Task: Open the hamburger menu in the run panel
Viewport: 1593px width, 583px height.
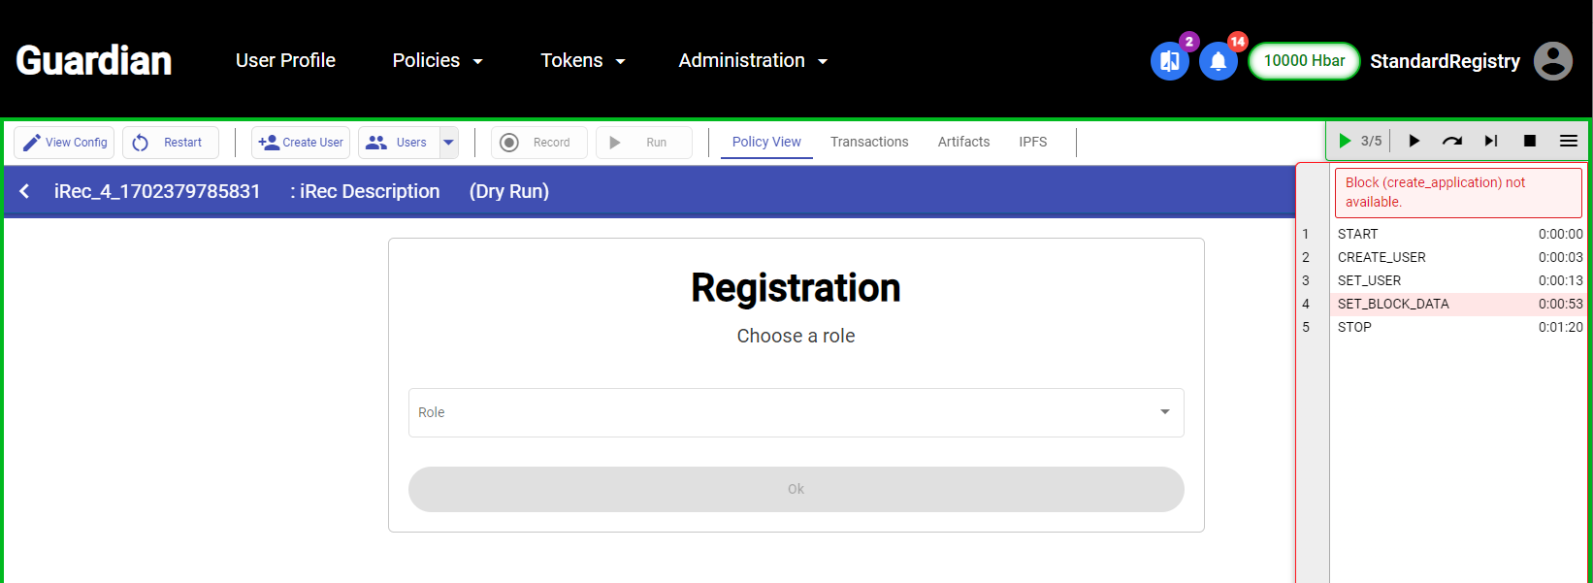Action: 1569,141
